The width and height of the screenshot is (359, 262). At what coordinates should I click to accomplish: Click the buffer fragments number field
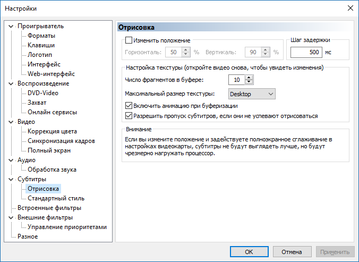pos(237,80)
